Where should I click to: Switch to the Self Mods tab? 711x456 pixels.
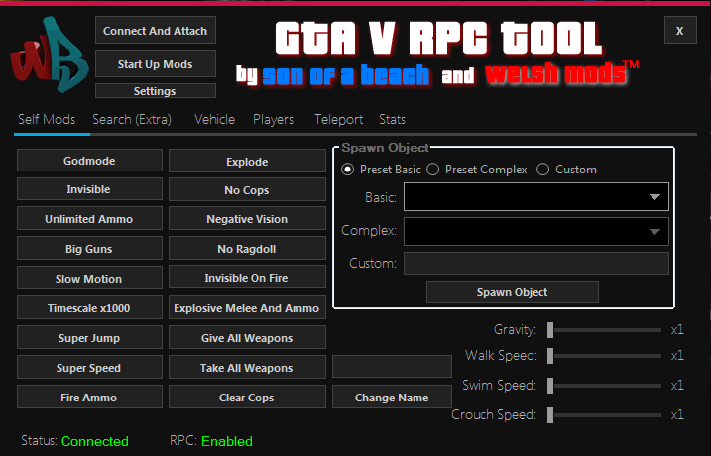[47, 119]
